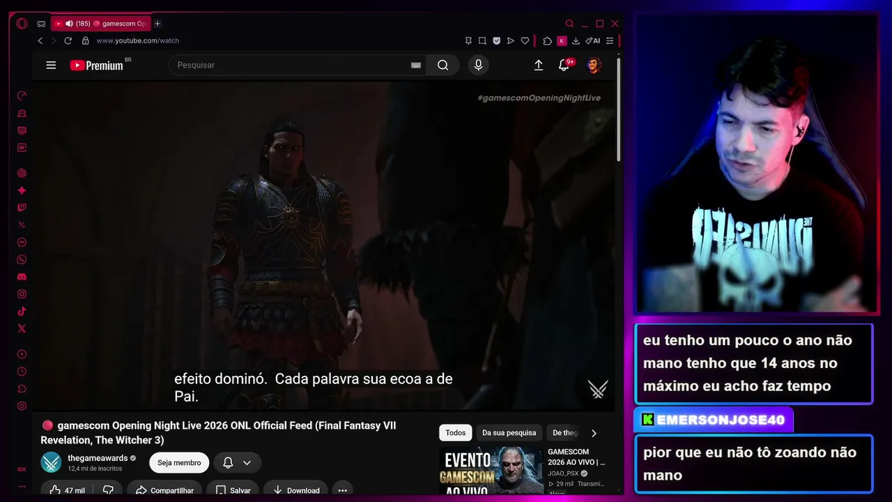Open the player icon in Opera sidebar
The height and width of the screenshot is (502, 892).
pyautogui.click(x=22, y=354)
